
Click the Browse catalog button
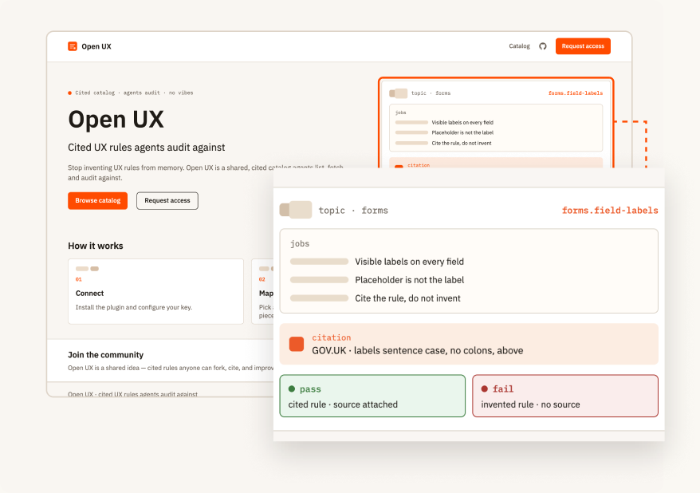point(98,200)
